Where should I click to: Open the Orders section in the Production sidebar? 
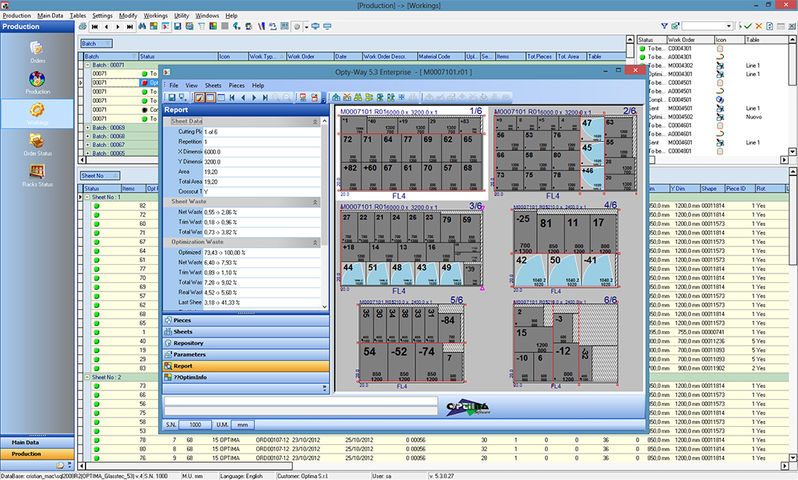pos(37,51)
